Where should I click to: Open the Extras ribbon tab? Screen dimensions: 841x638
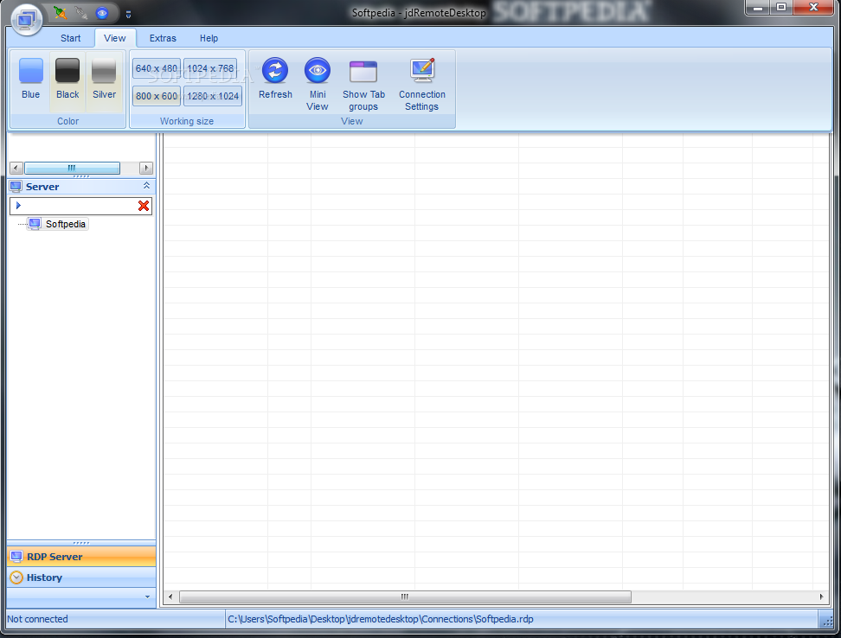click(163, 38)
